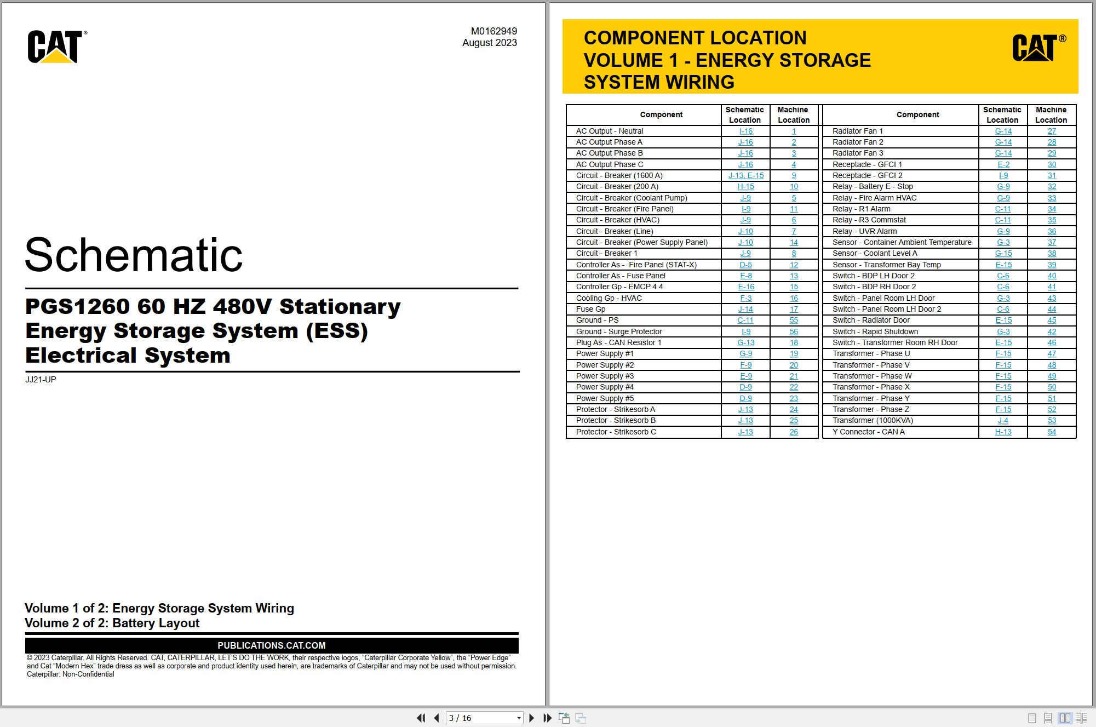Open machine location 31 for Receptacle GFCI 2

click(1052, 175)
